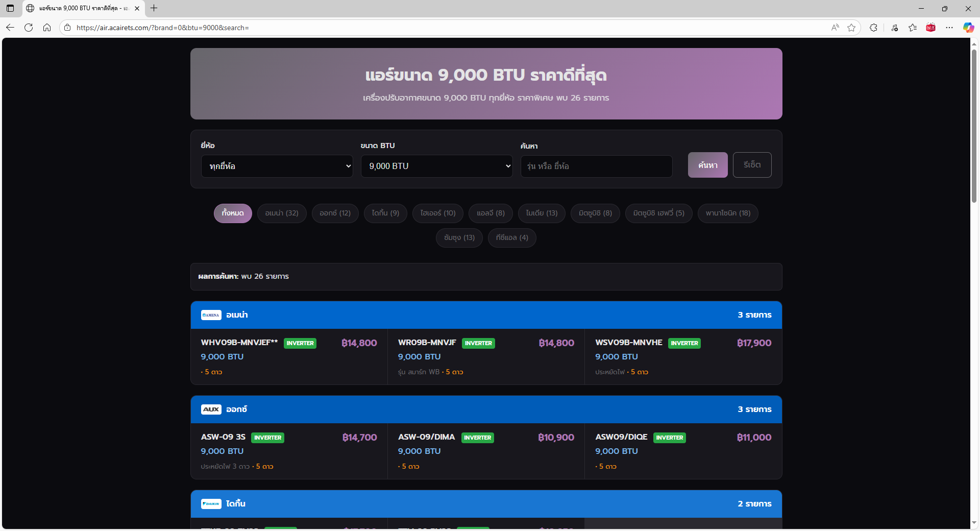Open the favorites list
This screenshot has width=980, height=531.
click(913, 28)
